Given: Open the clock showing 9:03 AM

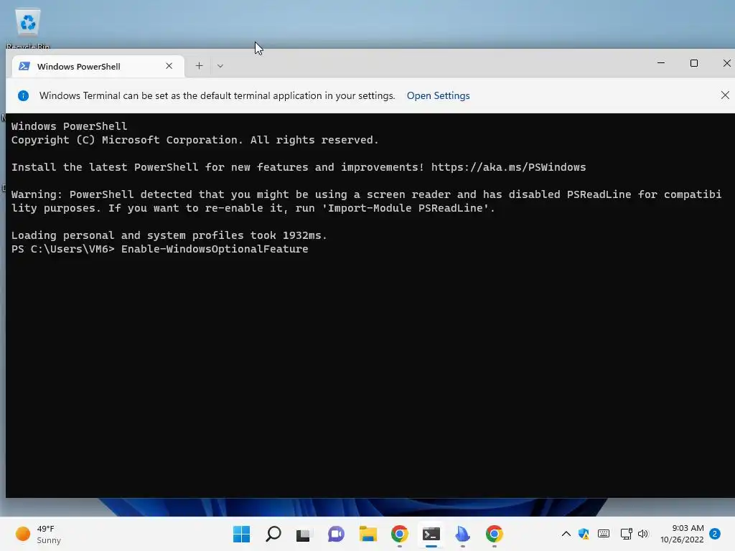Looking at the screenshot, I should (682, 534).
